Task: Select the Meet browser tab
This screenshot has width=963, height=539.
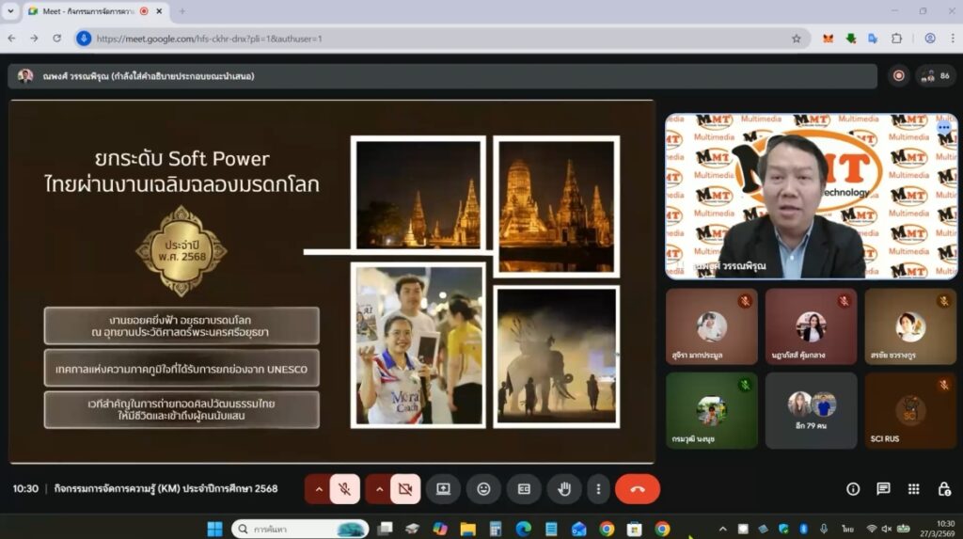Action: tap(85, 11)
